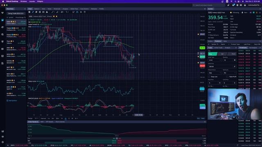Click the Alert bell icon in Quotes panel
The image size is (262, 147).
tap(242, 13)
